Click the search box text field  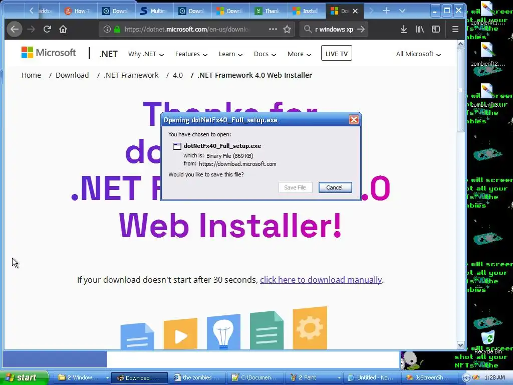pos(334,29)
